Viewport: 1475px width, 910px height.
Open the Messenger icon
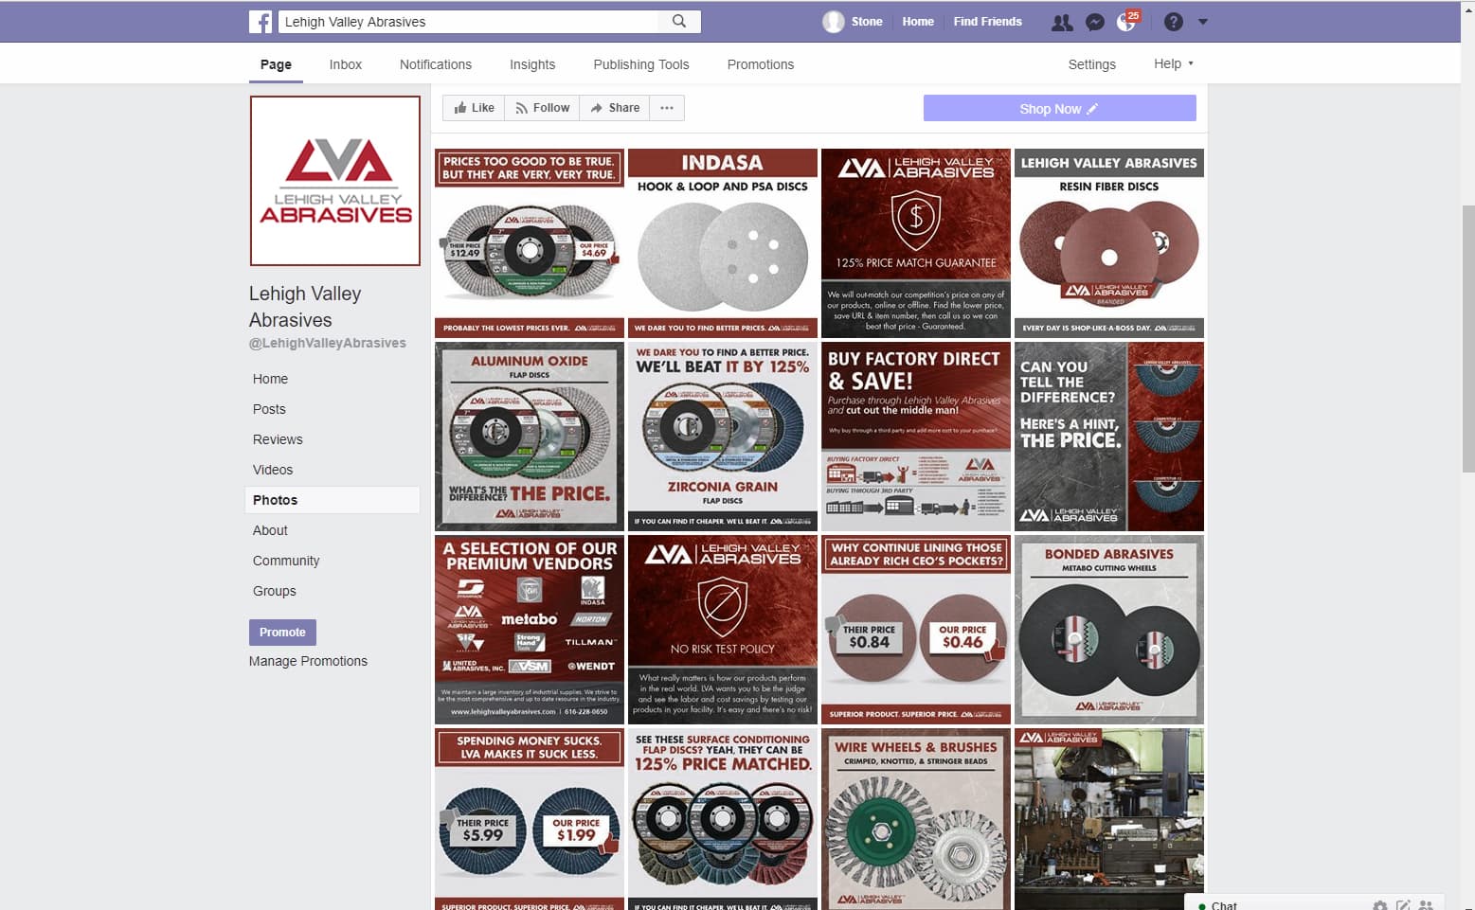(x=1095, y=22)
